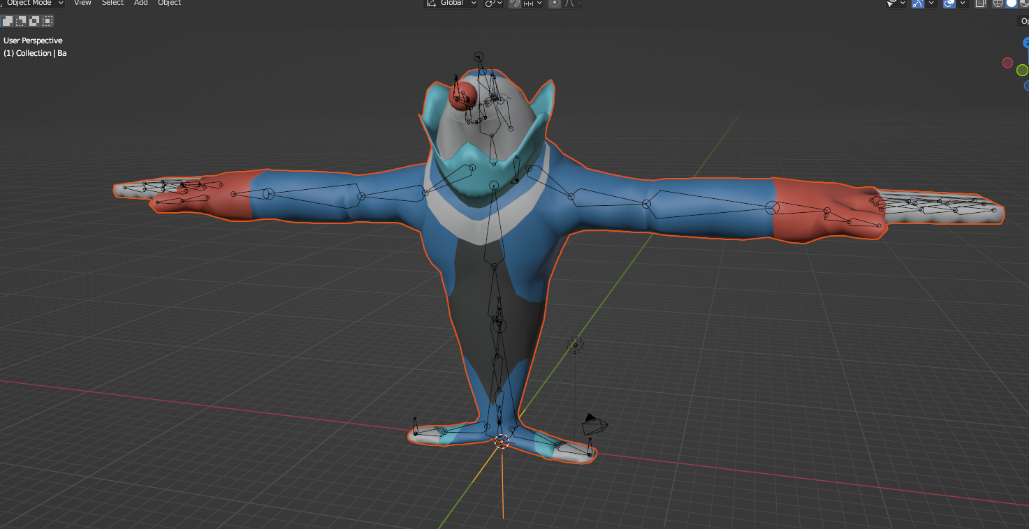Click the 3D cursor at the origin
The height and width of the screenshot is (529, 1029).
pos(502,441)
